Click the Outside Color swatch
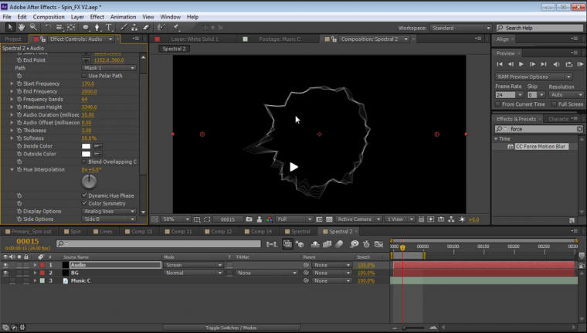 (87, 154)
